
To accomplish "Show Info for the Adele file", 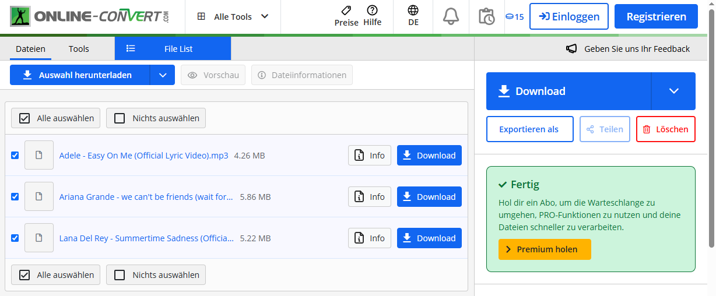I will tap(370, 156).
